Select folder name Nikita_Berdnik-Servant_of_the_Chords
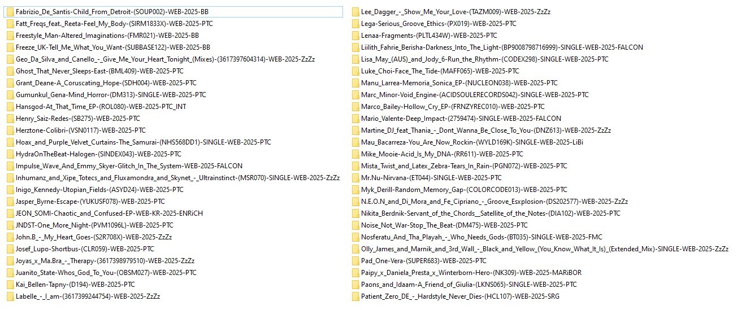Image resolution: width=742 pixels, height=310 pixels. 491,213
